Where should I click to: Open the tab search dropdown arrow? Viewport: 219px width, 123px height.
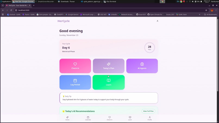pyautogui.click(x=3, y=5)
